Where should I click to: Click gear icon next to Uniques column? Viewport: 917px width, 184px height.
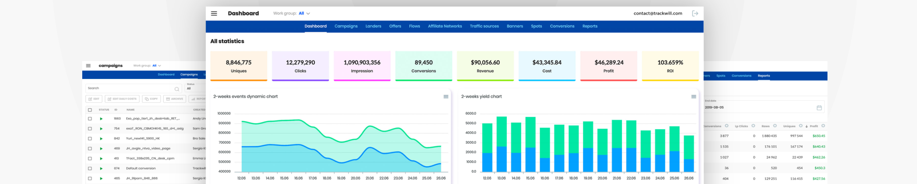801,126
